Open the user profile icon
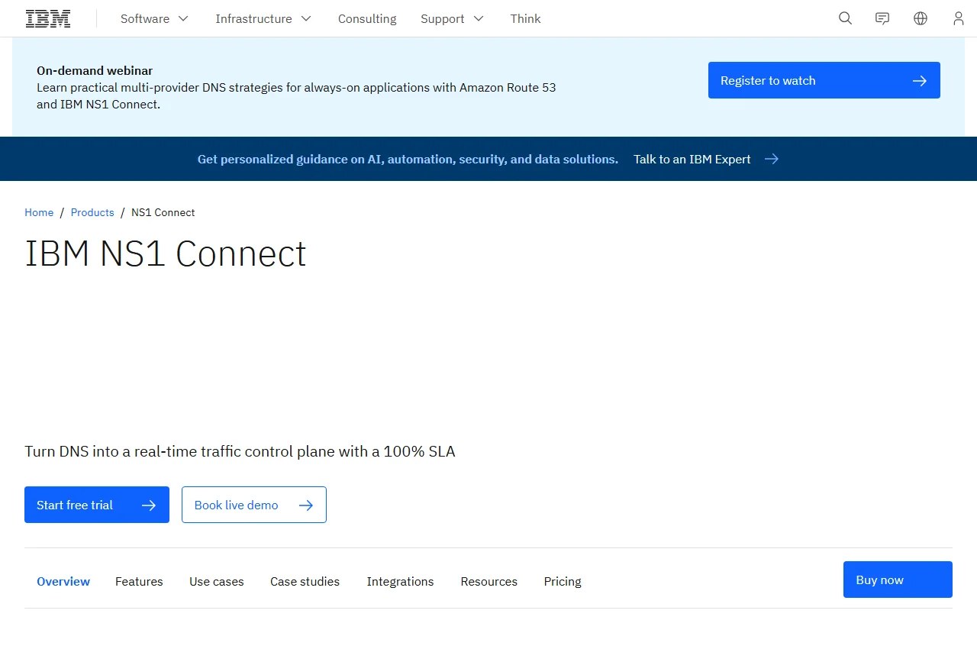 coord(958,18)
